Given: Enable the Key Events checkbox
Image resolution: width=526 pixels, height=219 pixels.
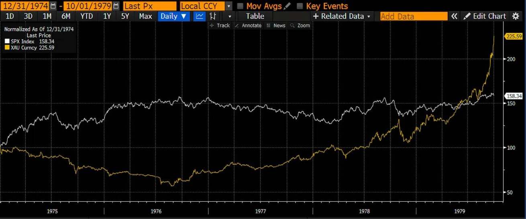Looking at the screenshot, I should pyautogui.click(x=300, y=6).
